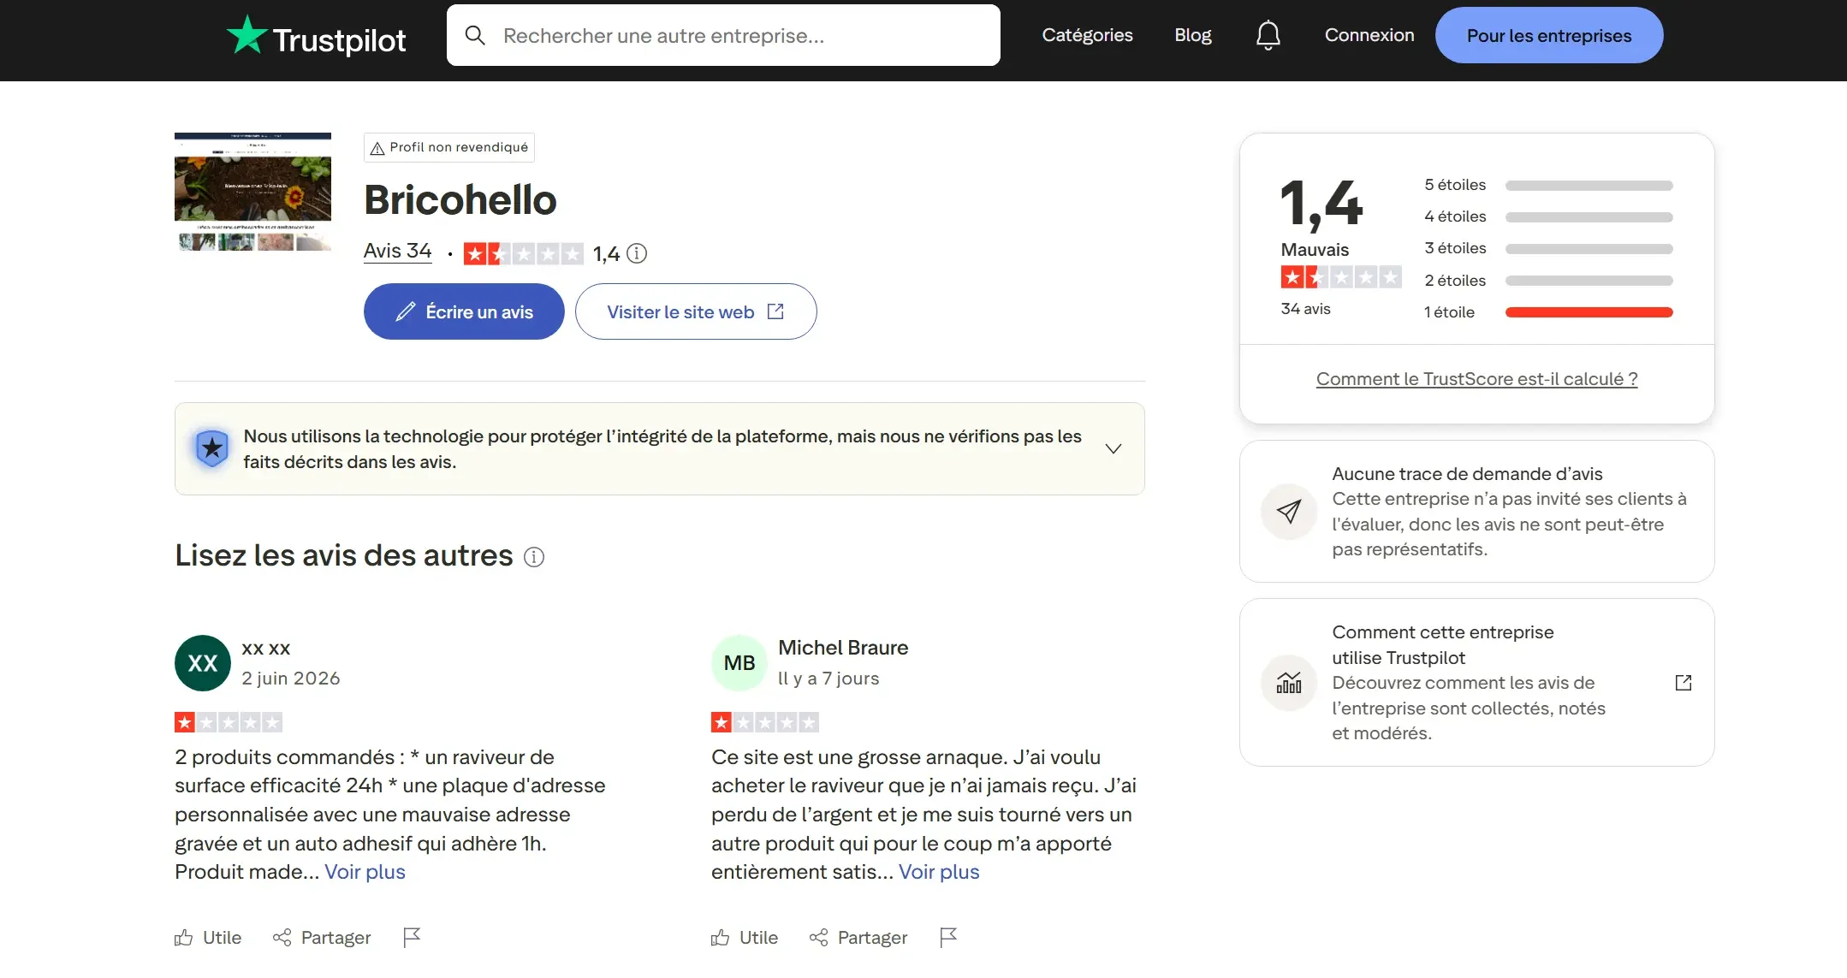1847x978 pixels.
Task: Click the search magnifier icon
Action: pyautogui.click(x=475, y=35)
